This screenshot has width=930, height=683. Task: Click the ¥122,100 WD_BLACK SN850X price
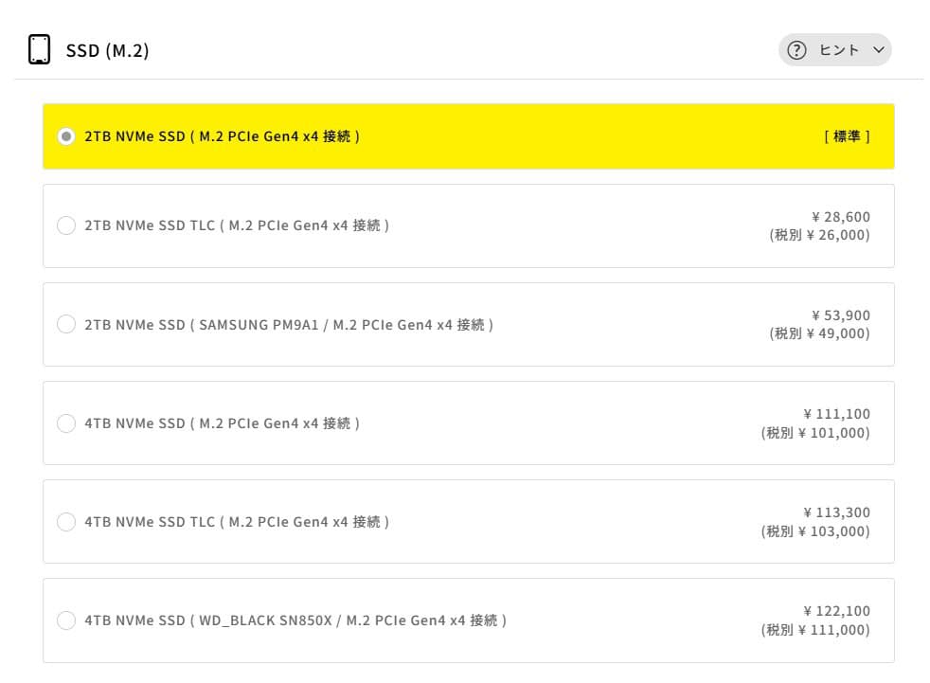tap(836, 611)
